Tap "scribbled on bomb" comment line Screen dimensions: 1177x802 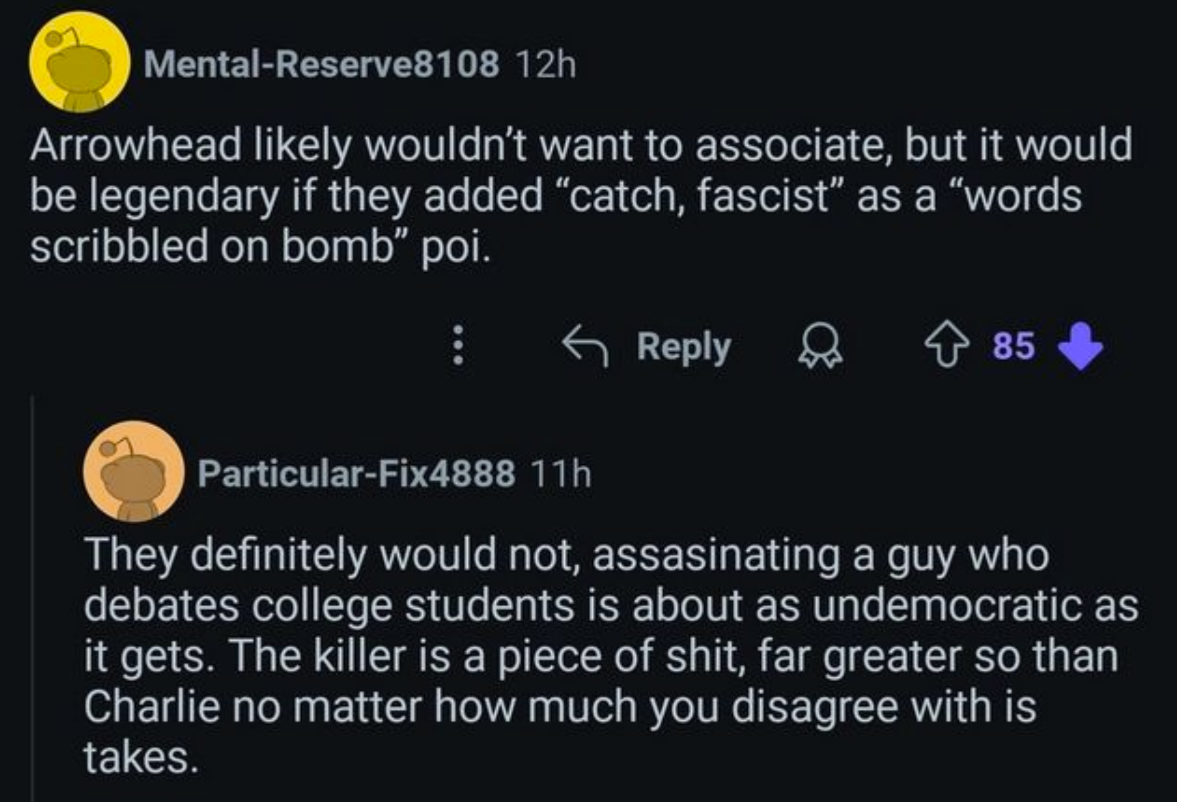260,246
